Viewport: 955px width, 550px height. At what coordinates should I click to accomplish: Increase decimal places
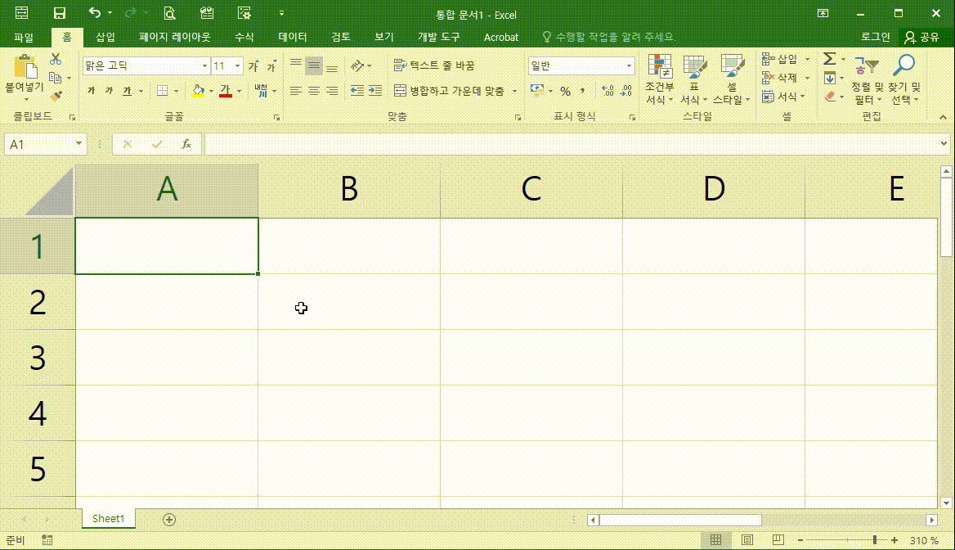pyautogui.click(x=608, y=91)
